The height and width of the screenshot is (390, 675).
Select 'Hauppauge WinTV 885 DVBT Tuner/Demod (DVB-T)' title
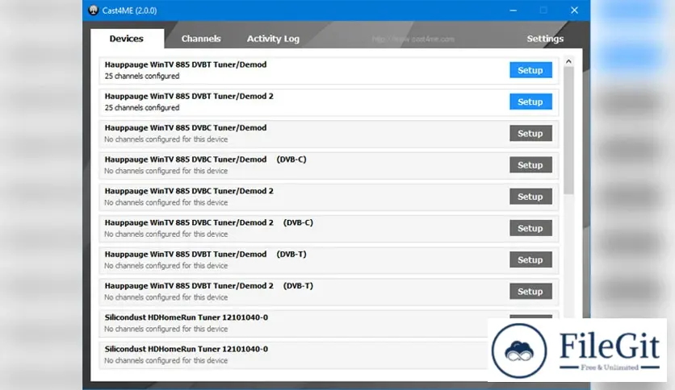tap(205, 255)
